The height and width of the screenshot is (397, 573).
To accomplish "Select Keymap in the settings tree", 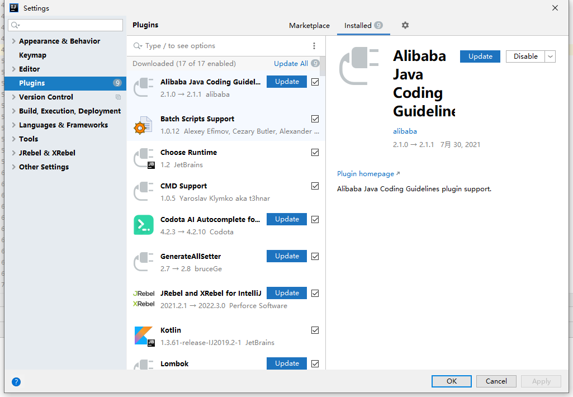I will pyautogui.click(x=32, y=55).
